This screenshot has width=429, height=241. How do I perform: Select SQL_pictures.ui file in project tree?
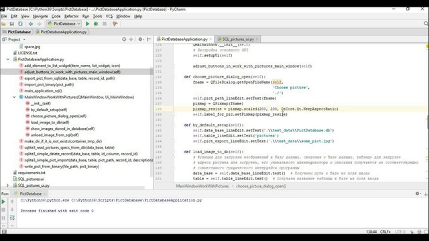pos(31,179)
